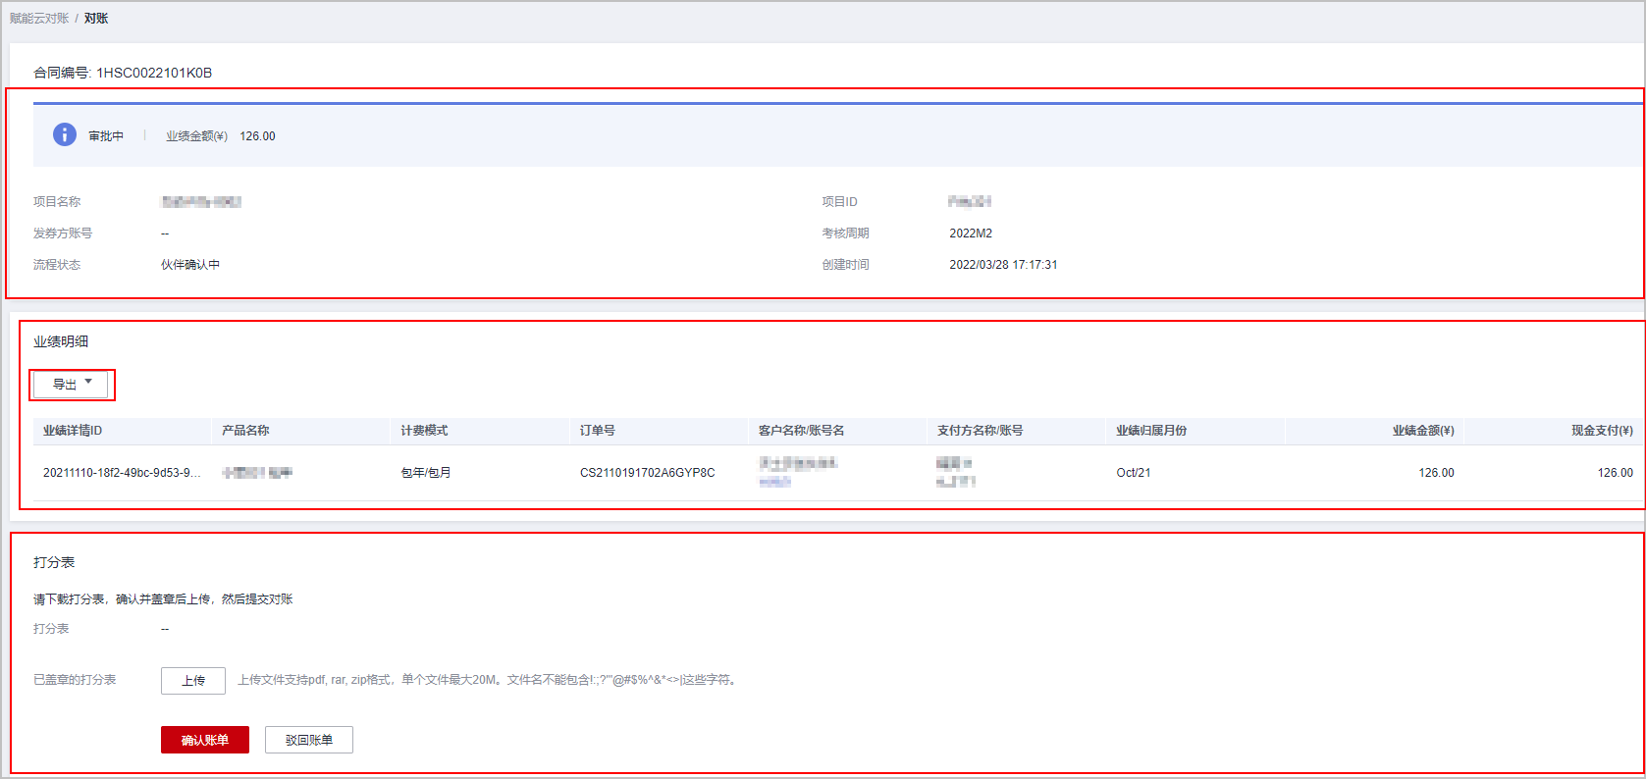Click the 业绩明细 section heading
The height and width of the screenshot is (779, 1646).
tap(61, 341)
